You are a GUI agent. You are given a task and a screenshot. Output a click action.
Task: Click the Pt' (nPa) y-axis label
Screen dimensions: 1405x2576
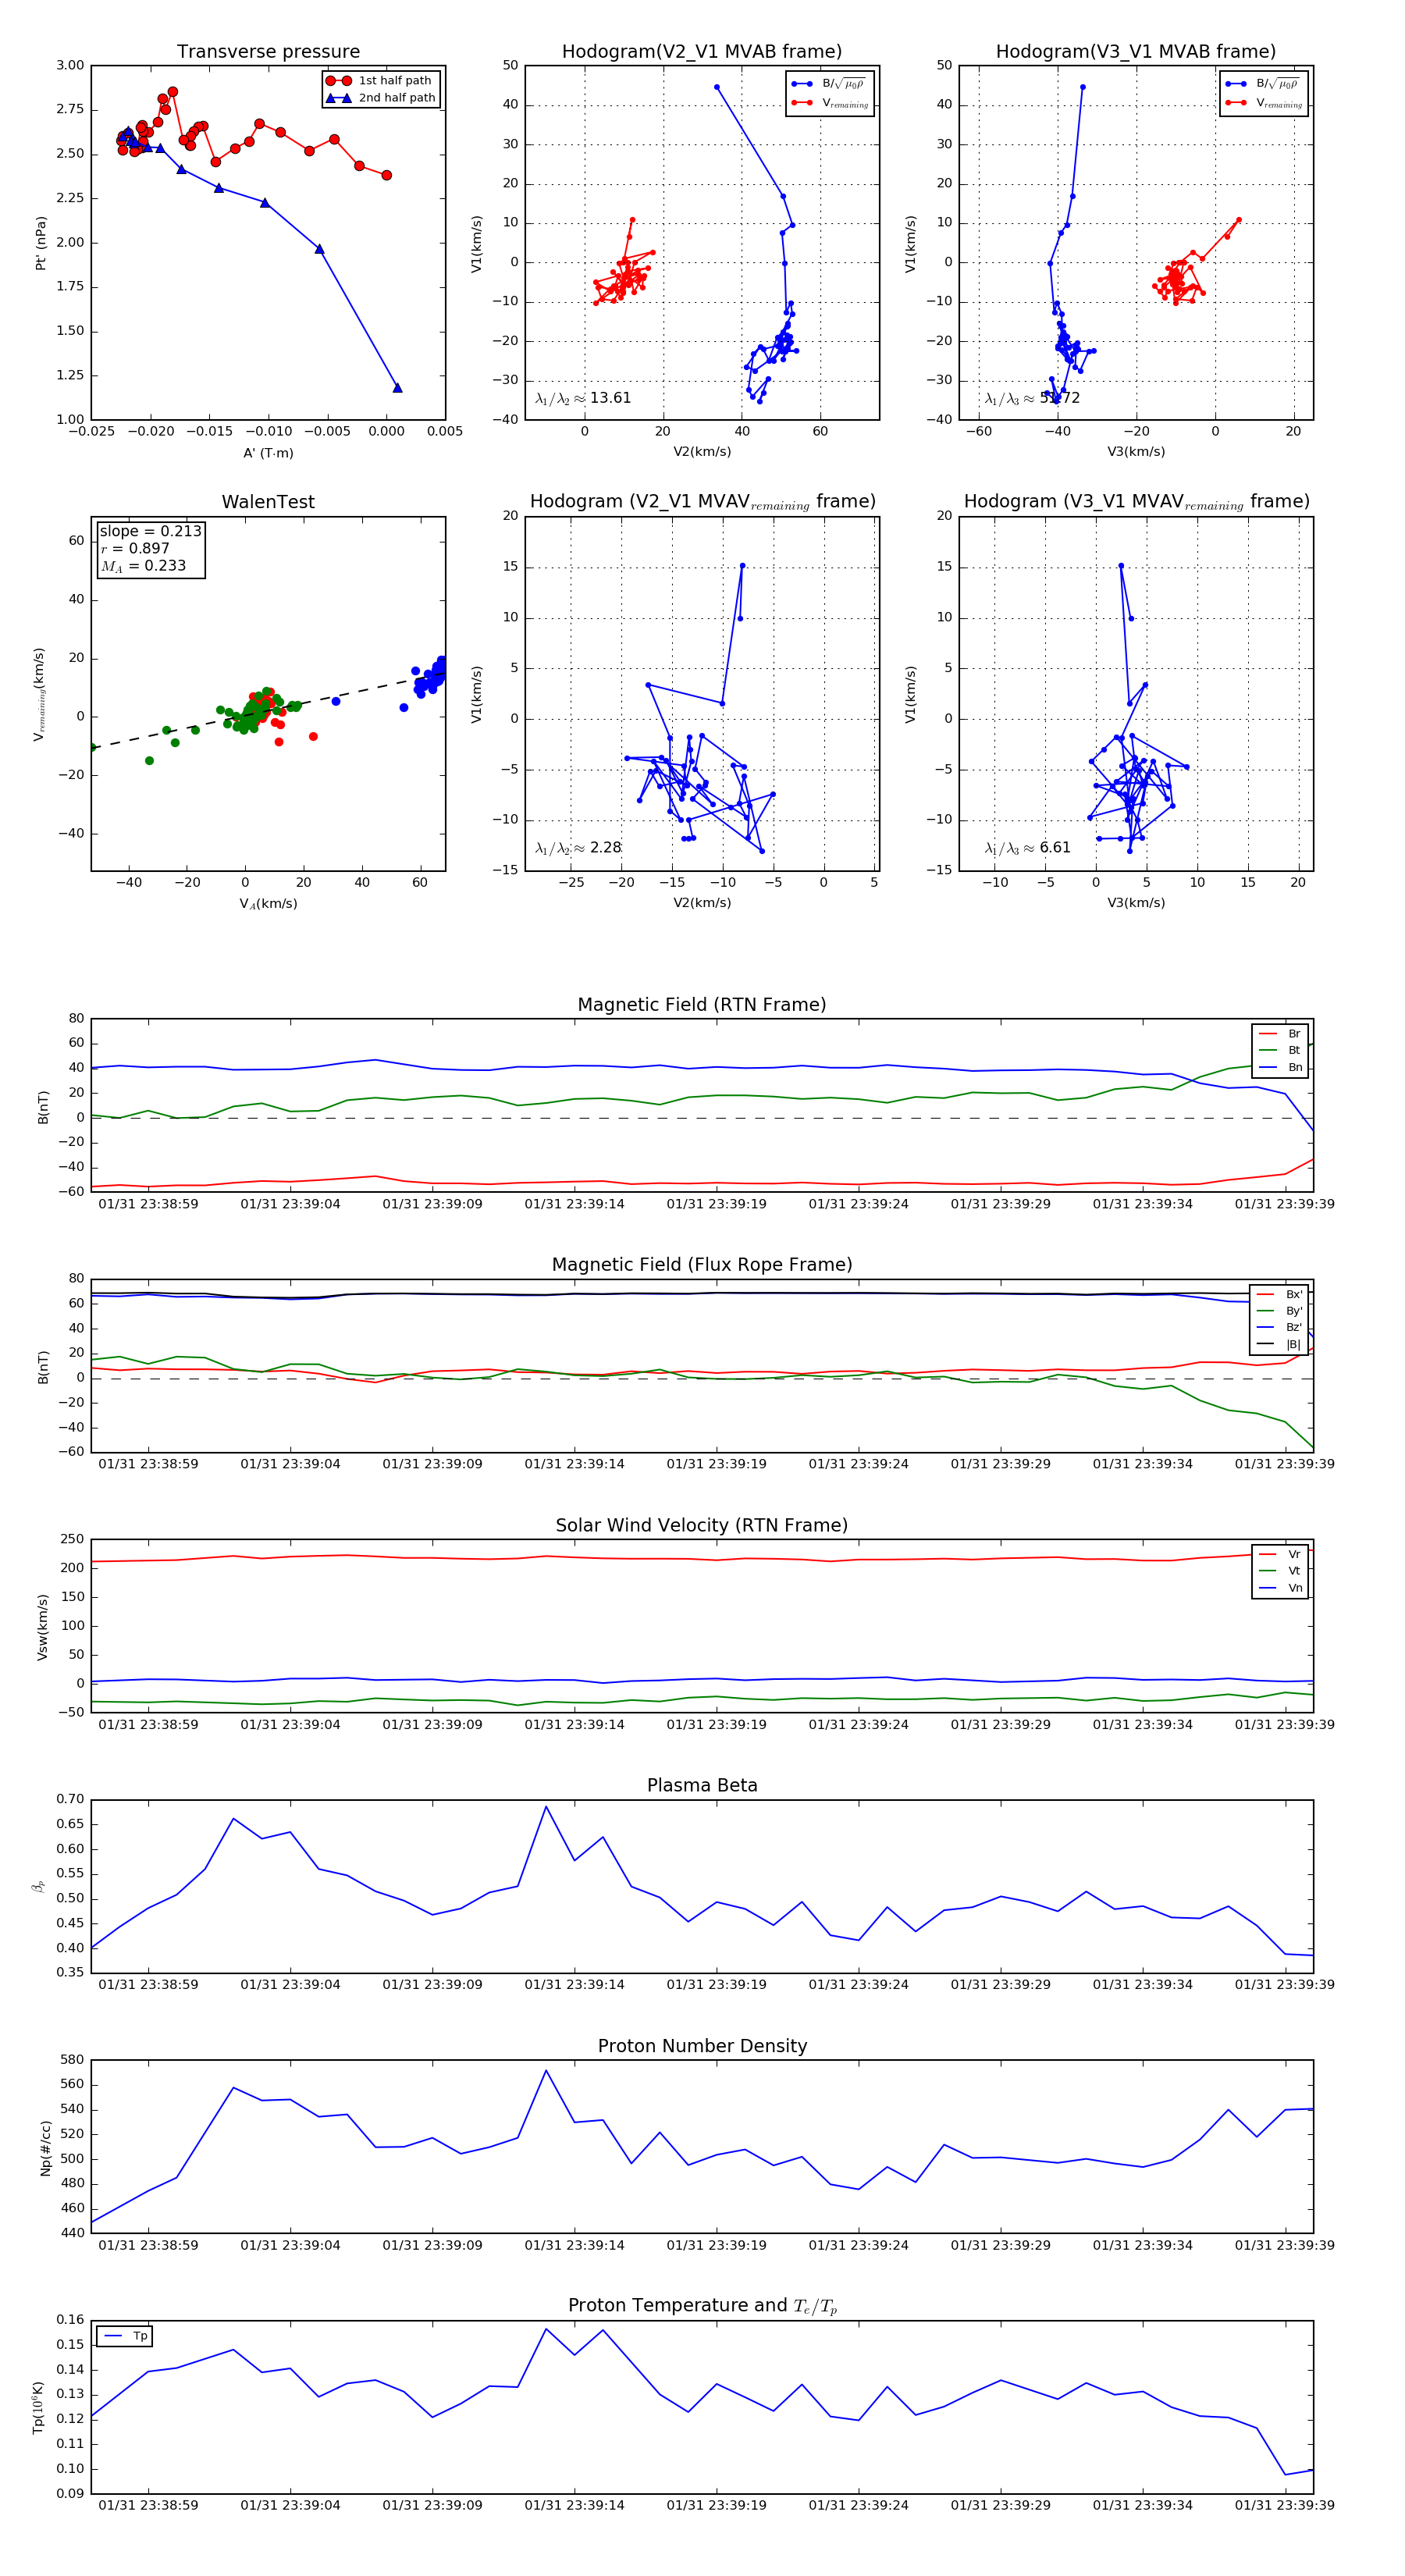tap(41, 243)
